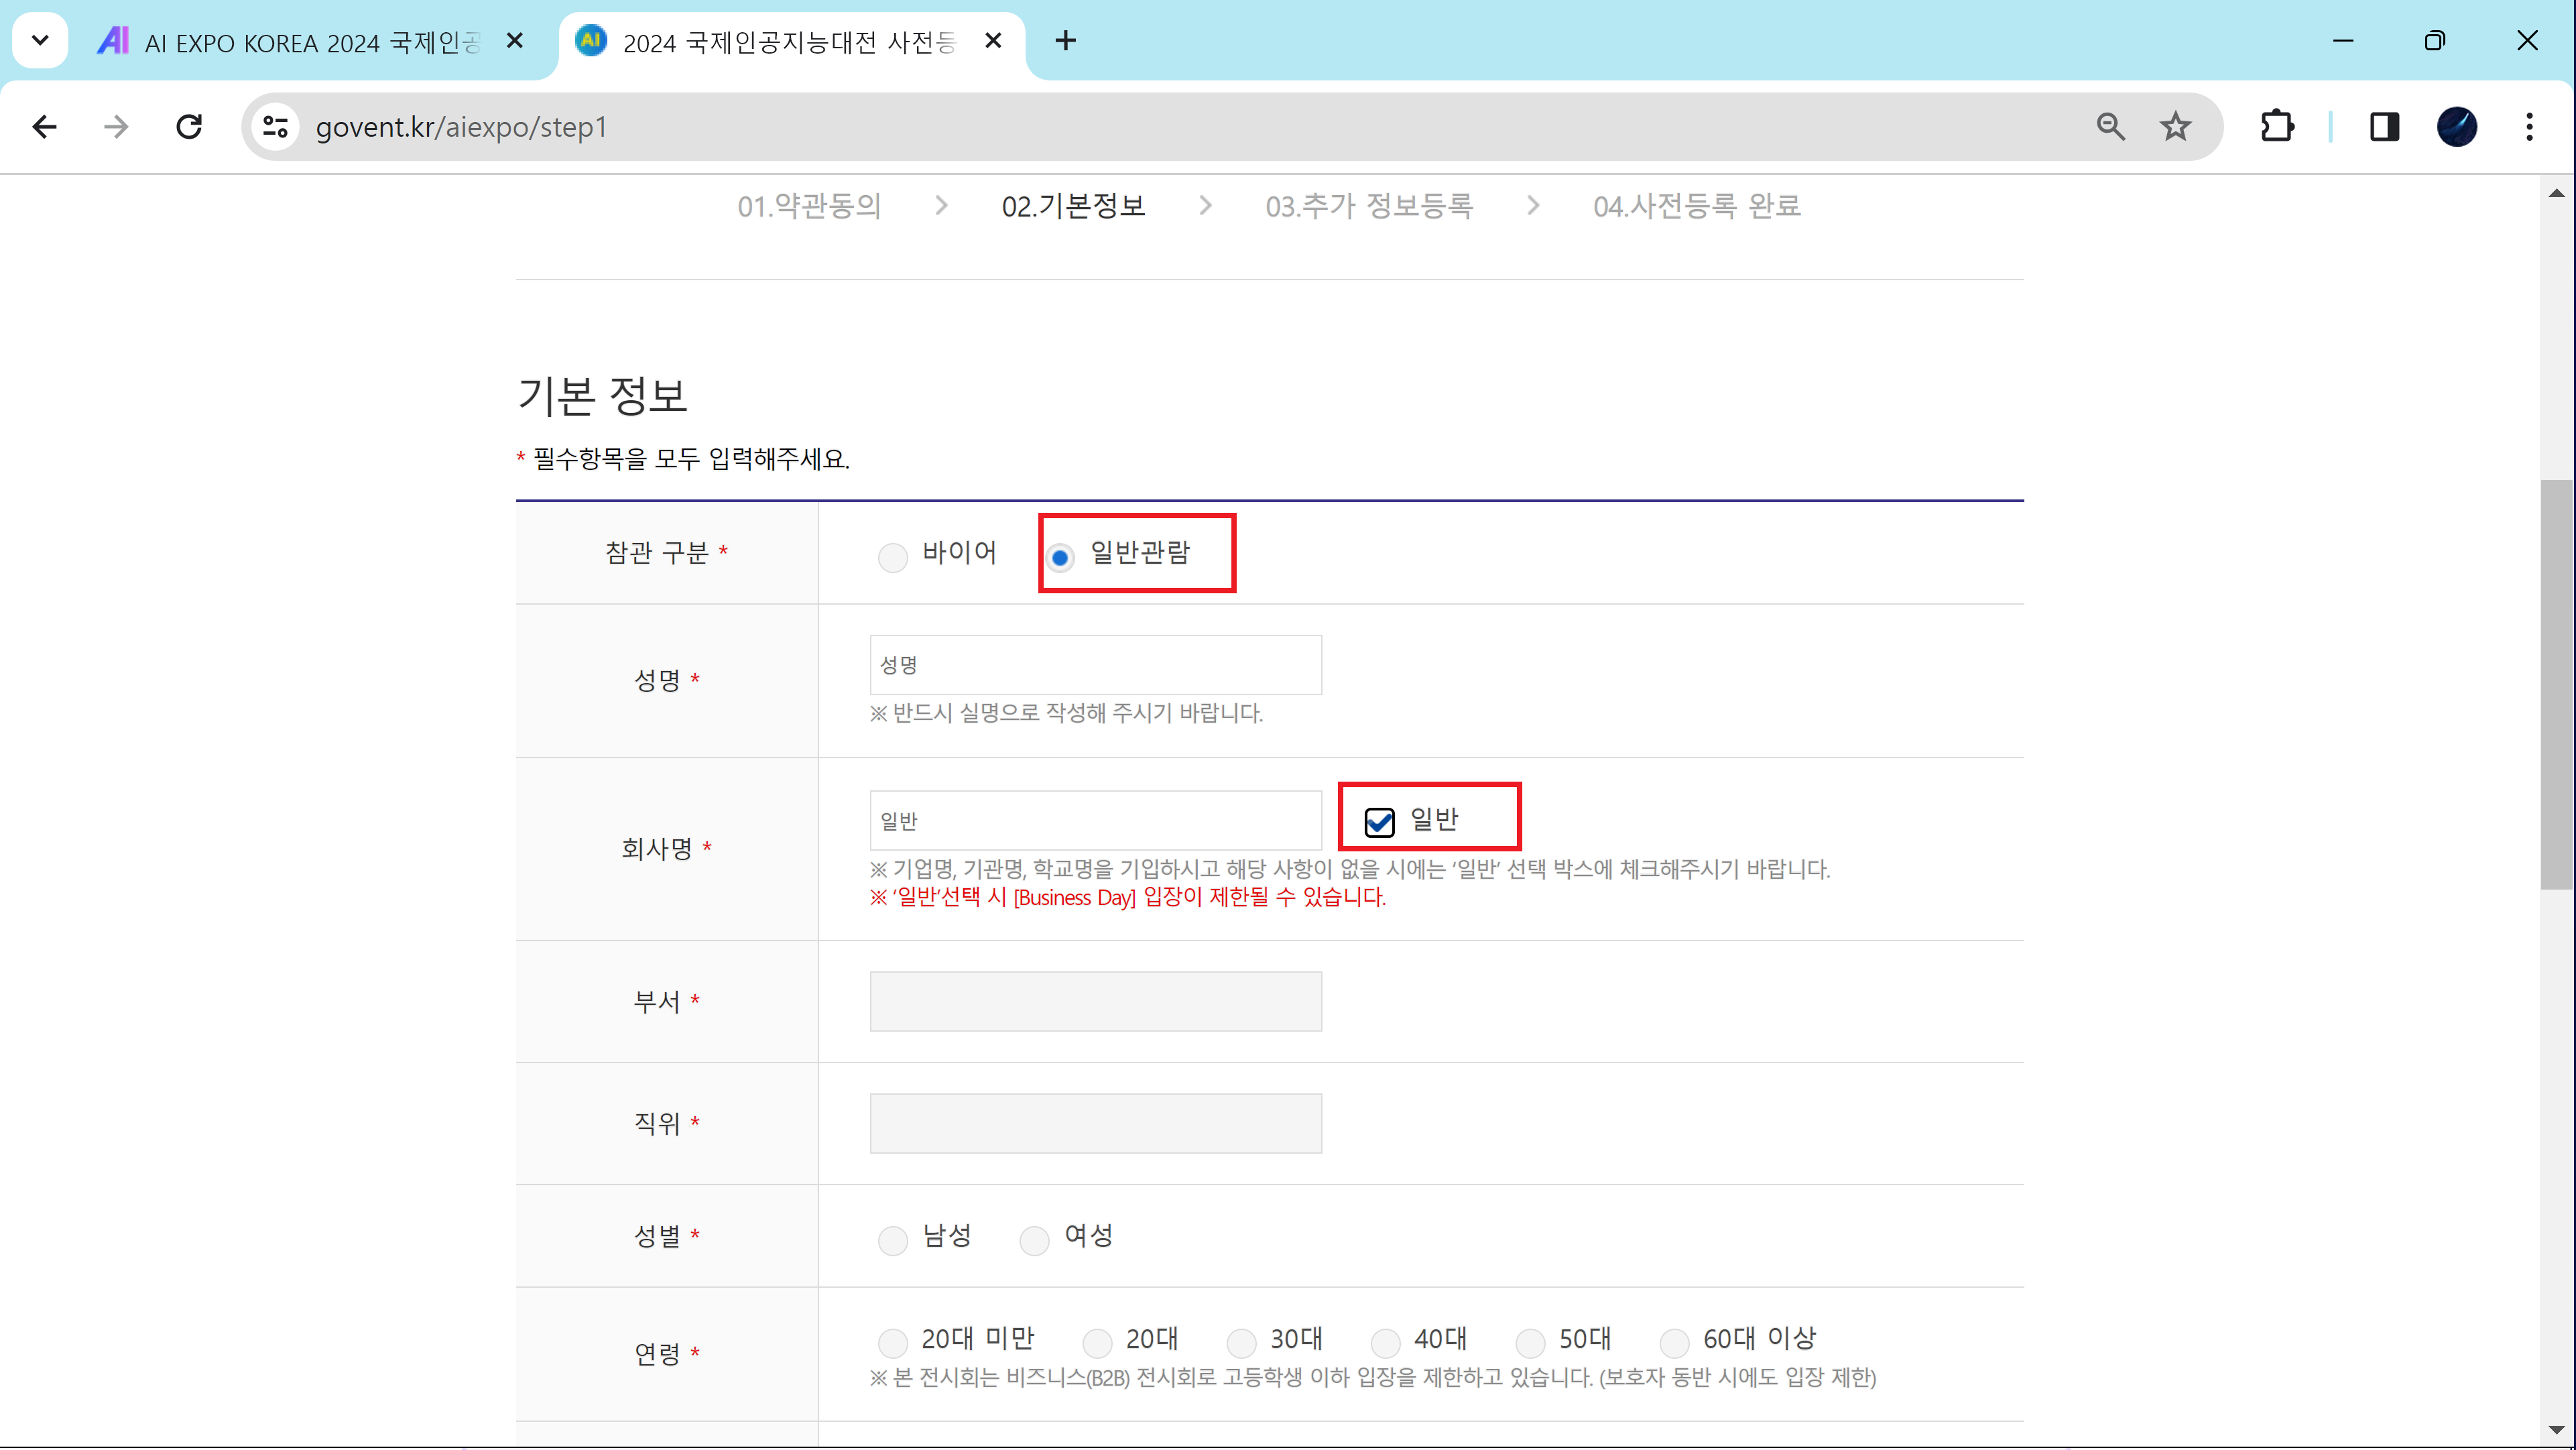
Task: Click the zoom magnifier icon in address bar
Action: pyautogui.click(x=2110, y=127)
